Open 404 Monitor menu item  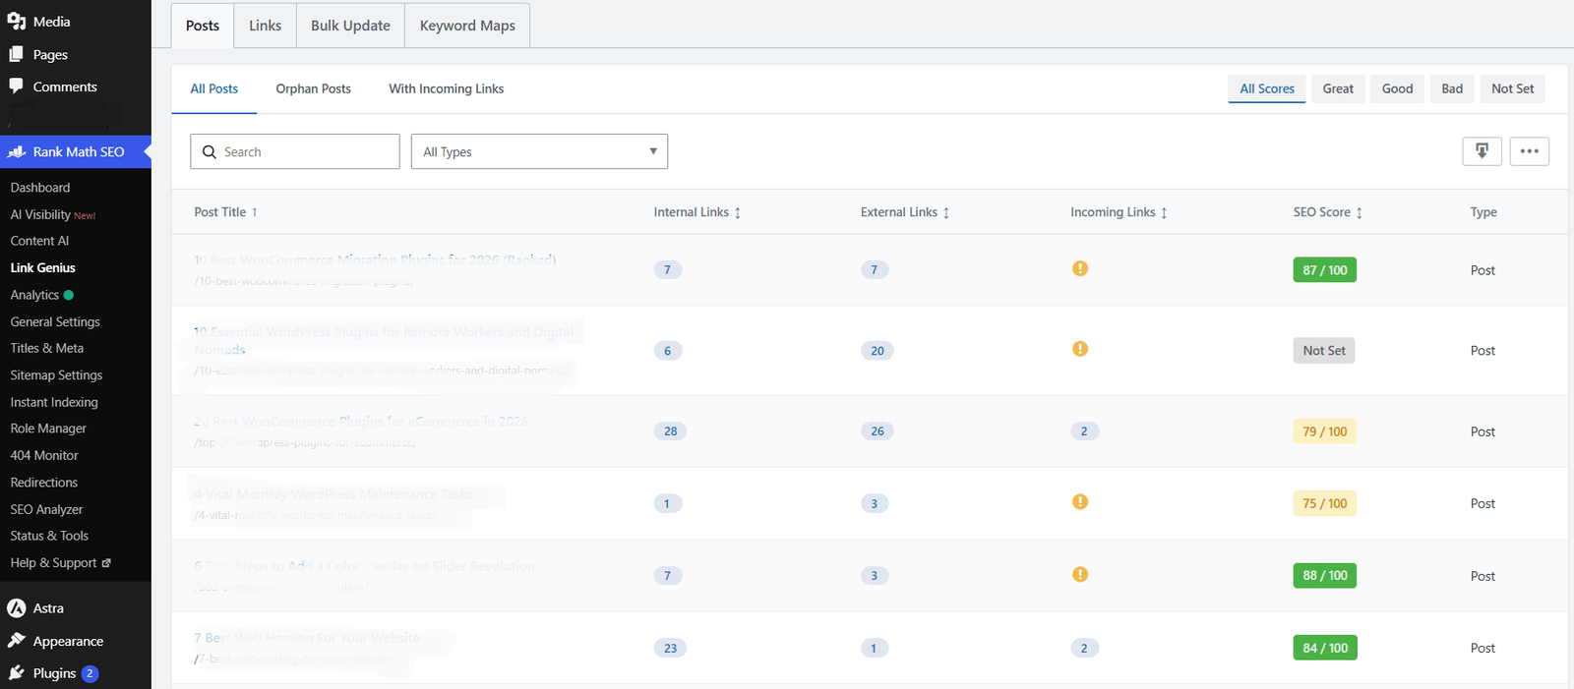click(x=44, y=455)
